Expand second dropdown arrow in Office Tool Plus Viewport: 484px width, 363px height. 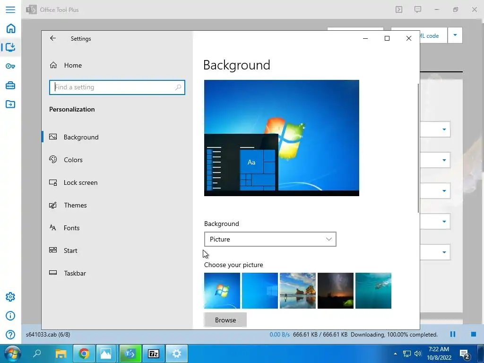coord(444,160)
